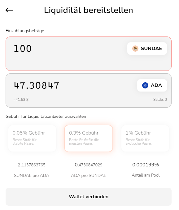Click the ADA pro SUNDAE rate 0,4730847029
Image resolution: width=179 pixels, height=210 pixels.
point(89,165)
